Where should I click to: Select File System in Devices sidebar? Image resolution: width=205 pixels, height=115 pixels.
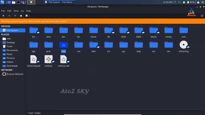[13, 30]
